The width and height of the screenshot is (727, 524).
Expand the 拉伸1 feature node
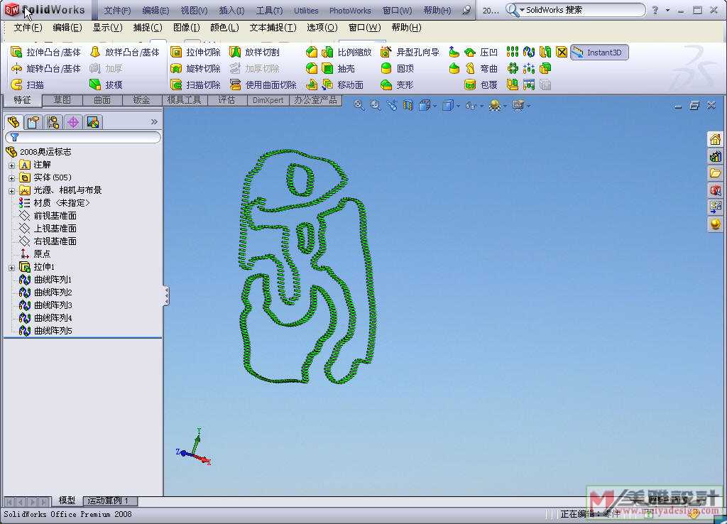click(x=11, y=268)
